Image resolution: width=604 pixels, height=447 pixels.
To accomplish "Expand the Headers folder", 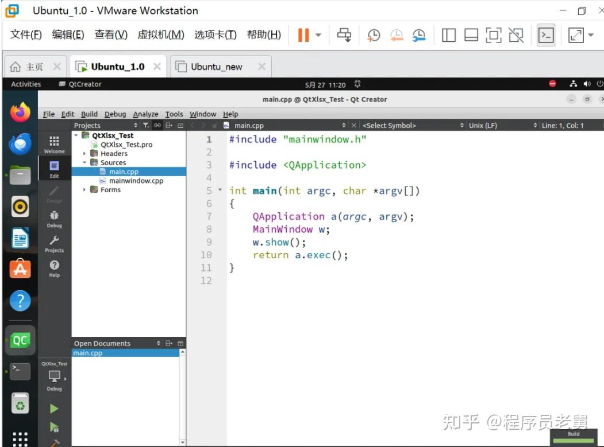I will (84, 153).
